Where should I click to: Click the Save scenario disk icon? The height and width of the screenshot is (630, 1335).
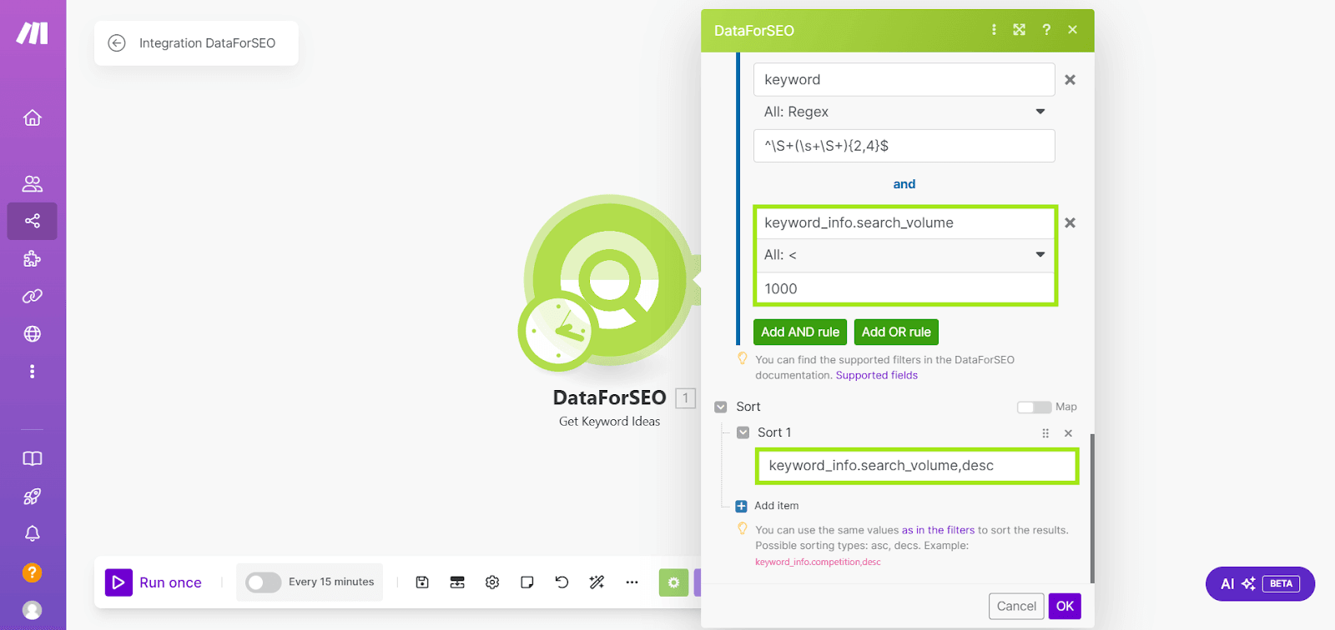click(422, 582)
